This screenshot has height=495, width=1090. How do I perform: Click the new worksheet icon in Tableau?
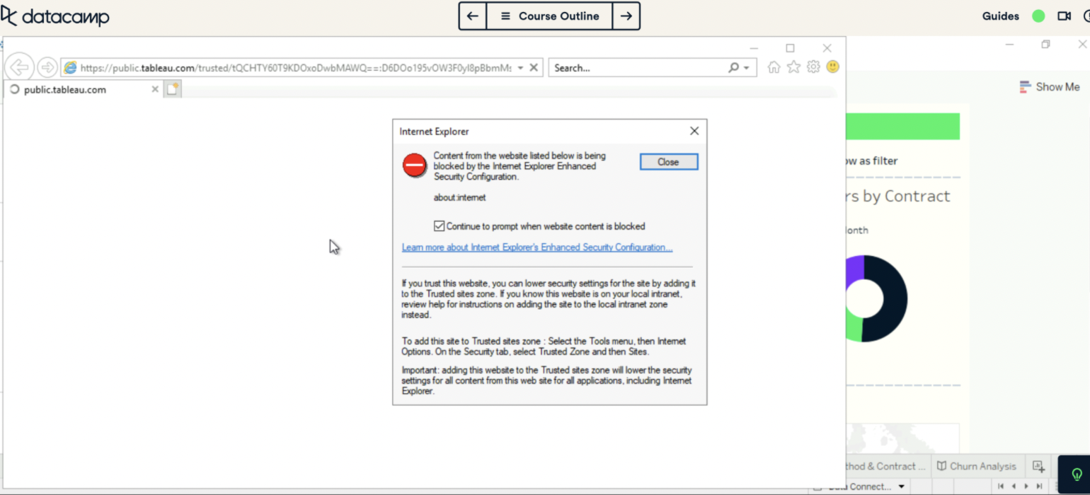(x=1038, y=466)
